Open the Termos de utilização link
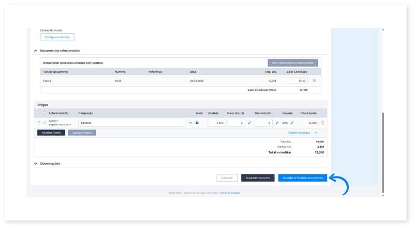The image size is (414, 228). click(230, 192)
